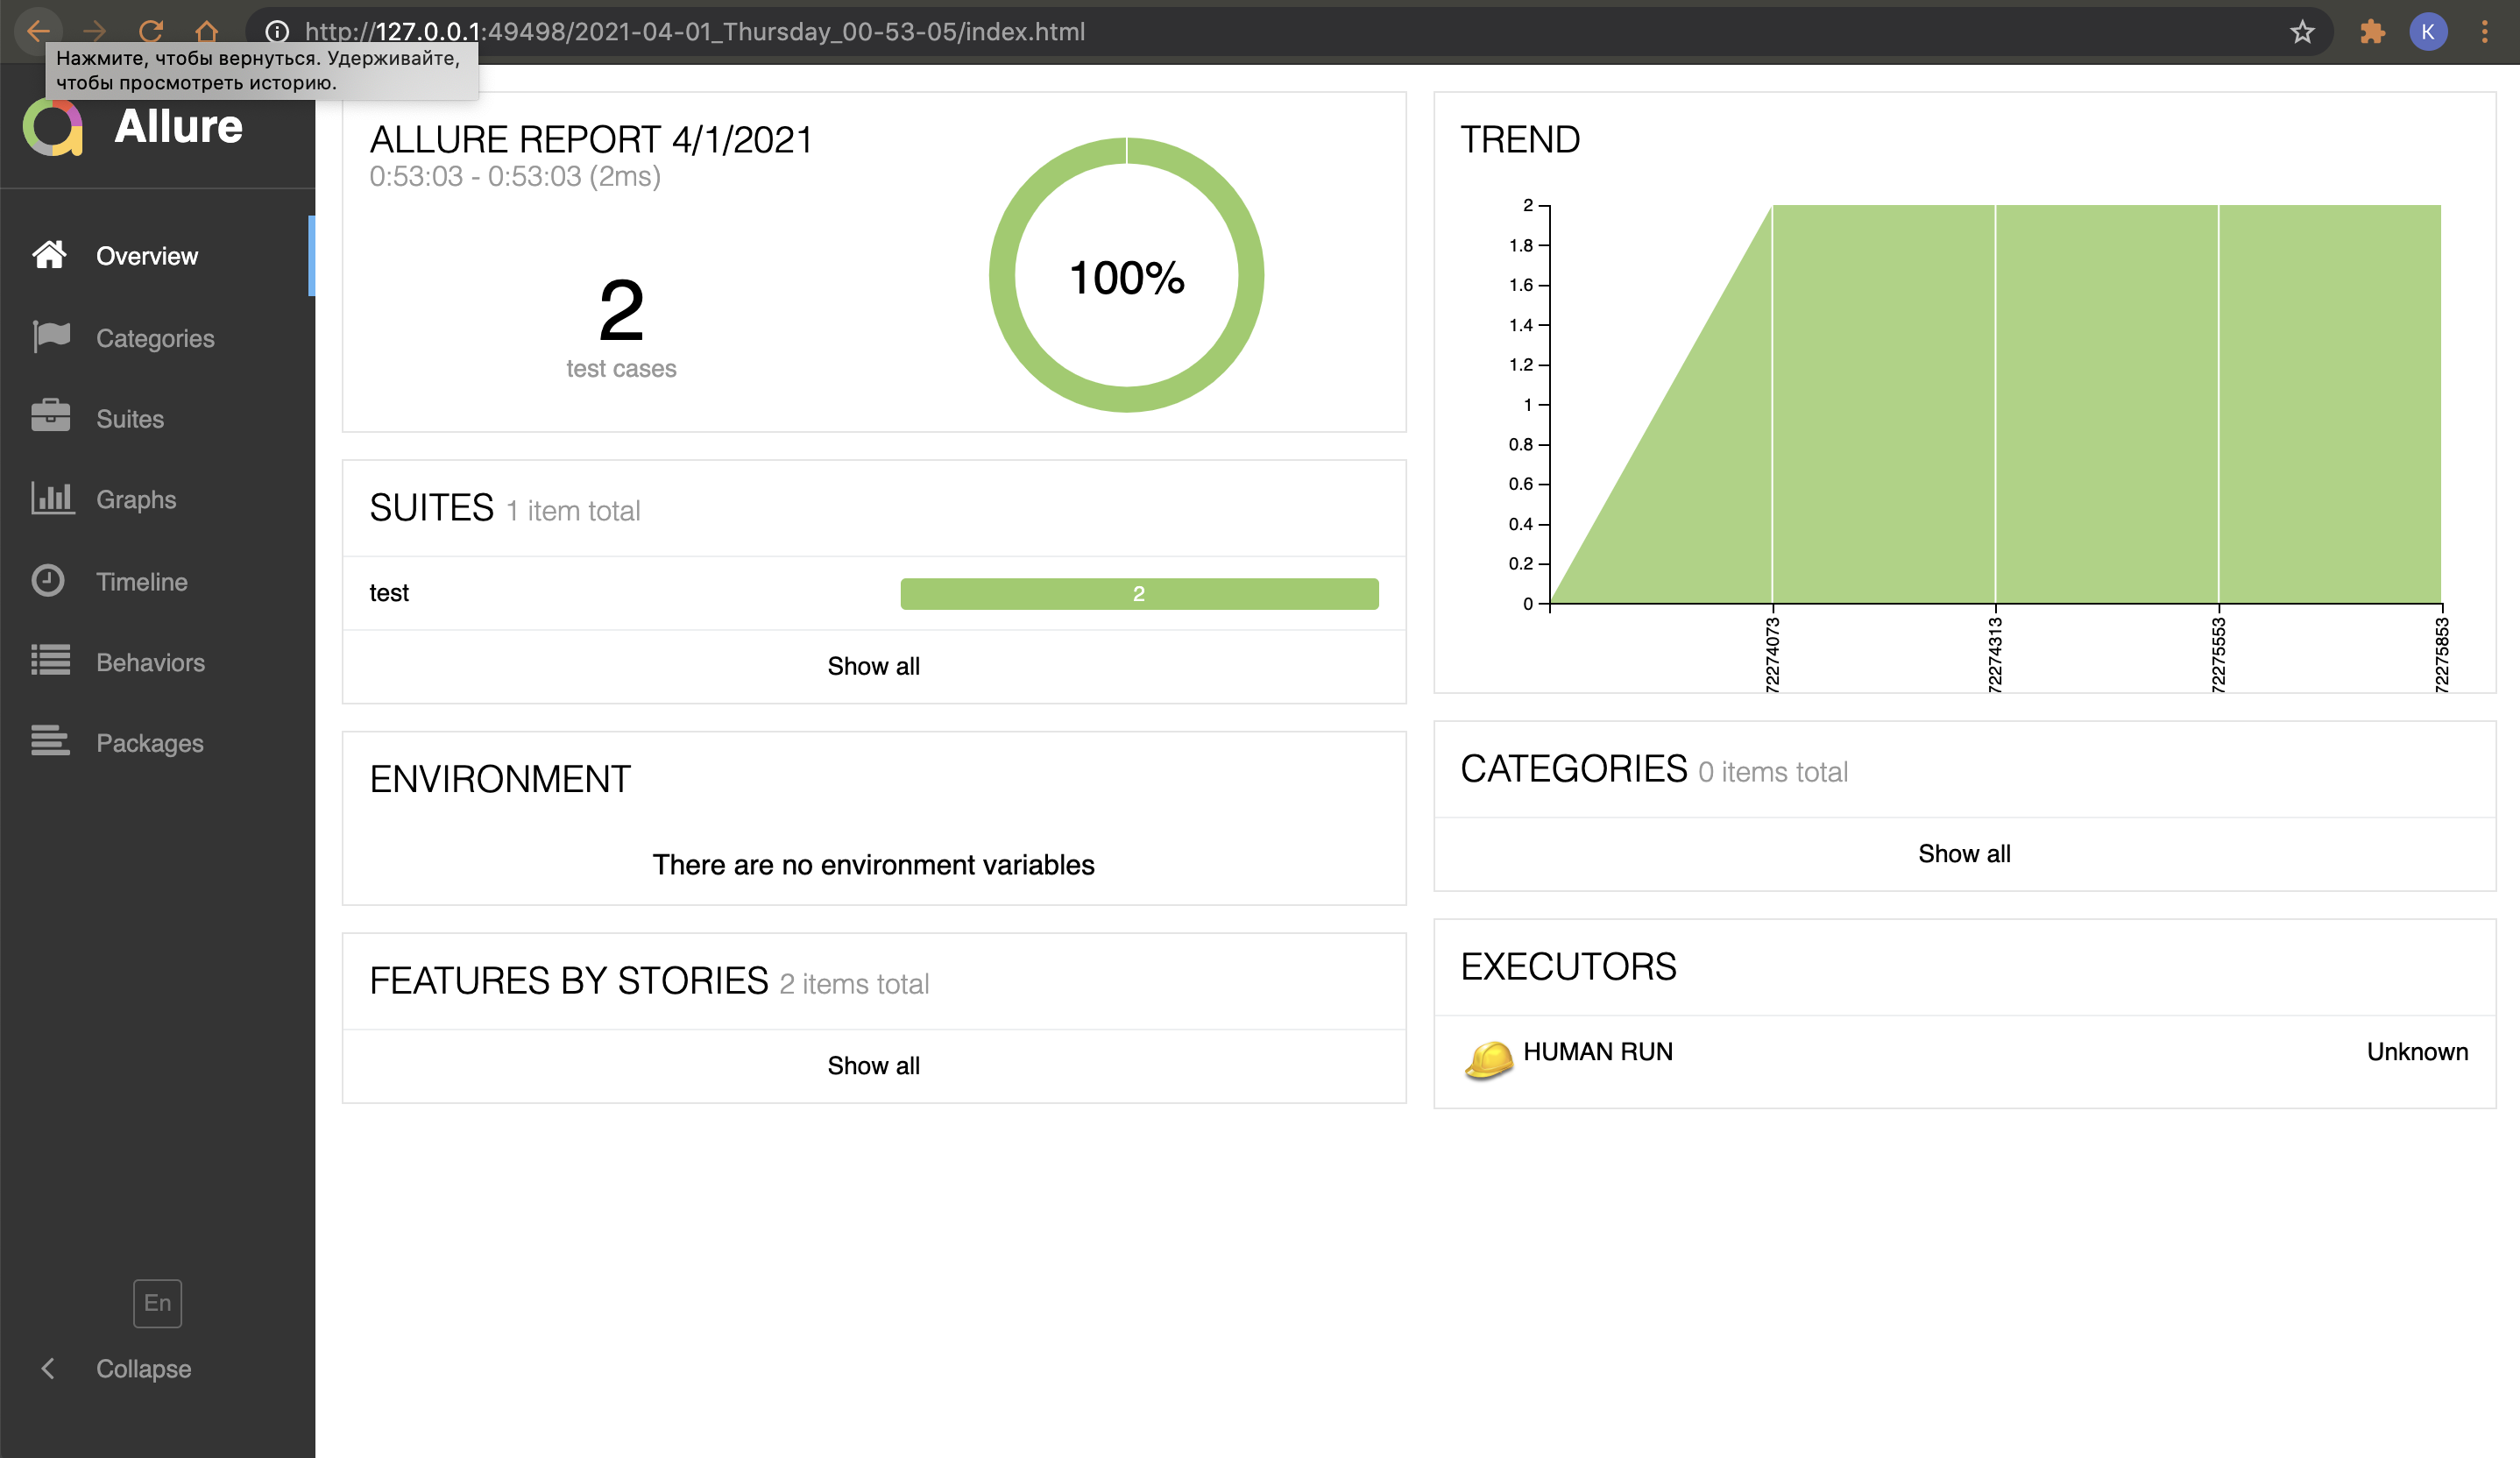Click the browser address bar URL
The height and width of the screenshot is (1458, 2520).
coord(694,32)
